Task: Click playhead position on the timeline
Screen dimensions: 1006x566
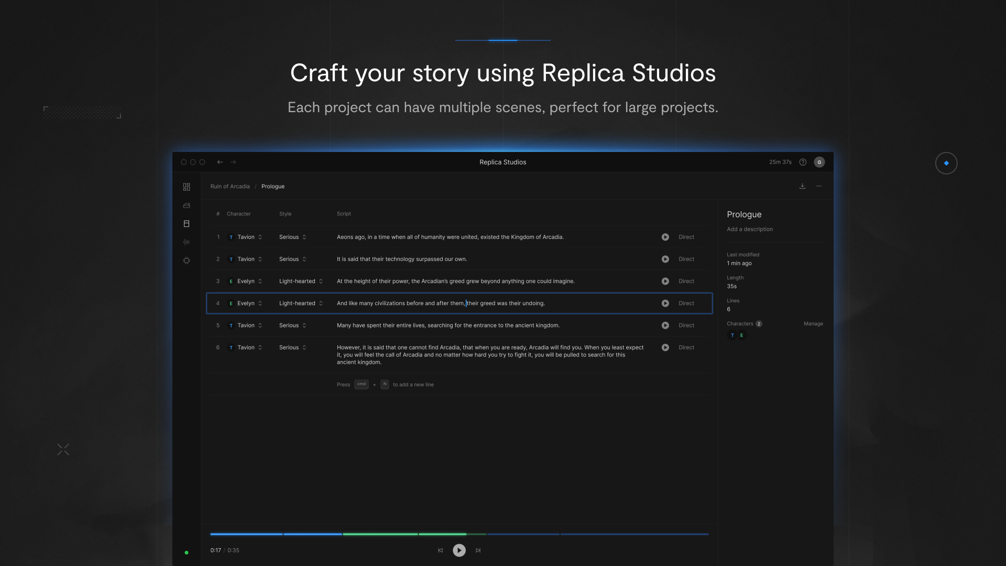Action: 466,534
